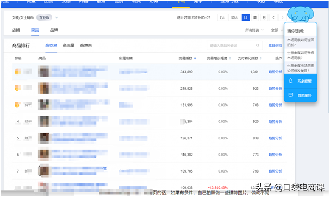Choose the 30天 time range
The image size is (330, 197).
234,17
